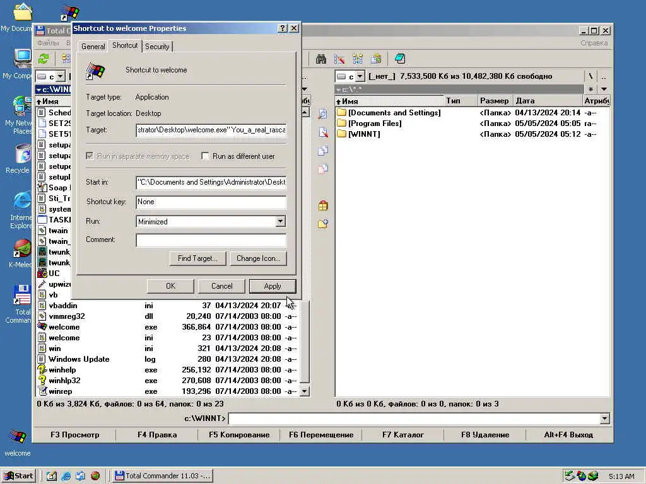Click the welcome shortcut icon on desktop

(x=17, y=437)
